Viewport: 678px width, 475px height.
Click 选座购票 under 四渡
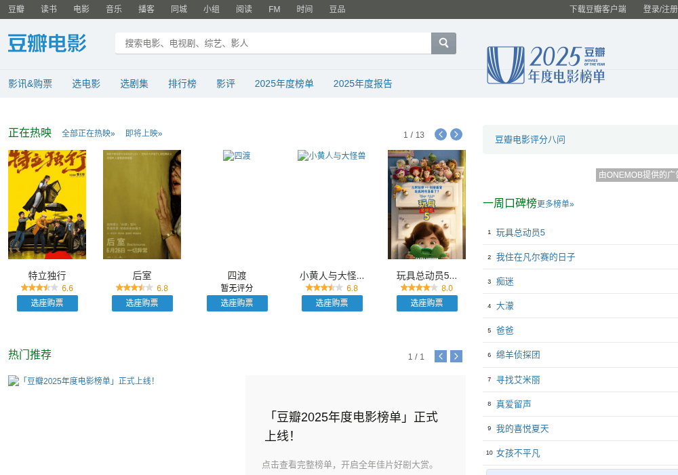tap(237, 303)
